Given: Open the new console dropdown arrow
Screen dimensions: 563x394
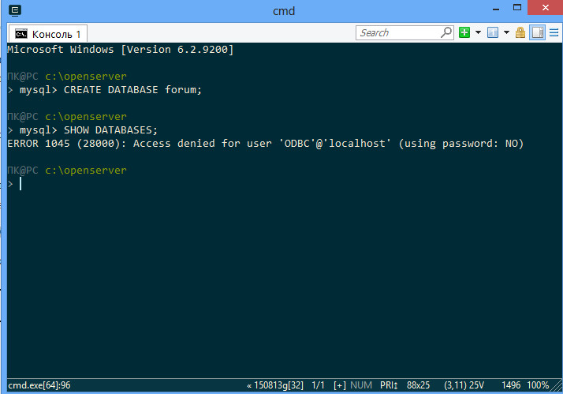Looking at the screenshot, I should point(478,33).
